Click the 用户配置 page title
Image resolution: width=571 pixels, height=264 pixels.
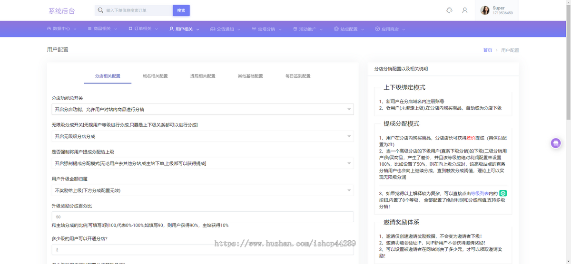pos(58,49)
